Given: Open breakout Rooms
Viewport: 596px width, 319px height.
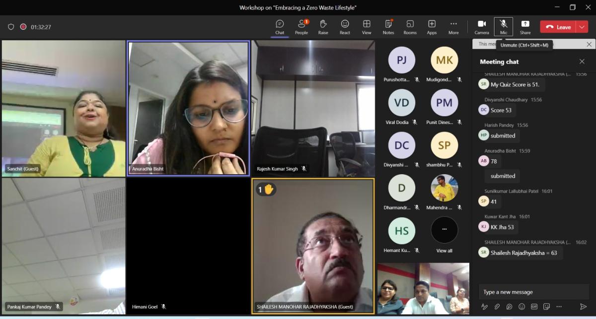Looking at the screenshot, I should pos(410,27).
